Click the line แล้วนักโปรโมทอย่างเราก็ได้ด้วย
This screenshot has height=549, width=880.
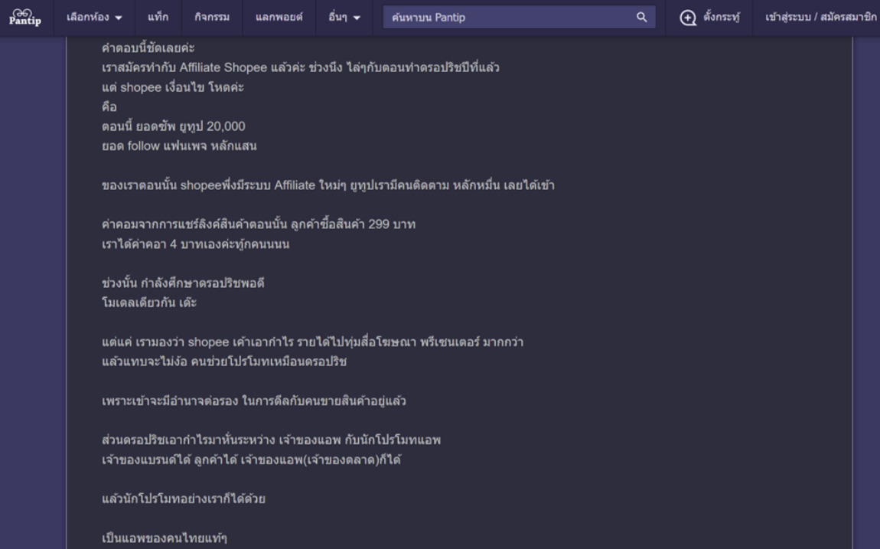click(x=184, y=499)
